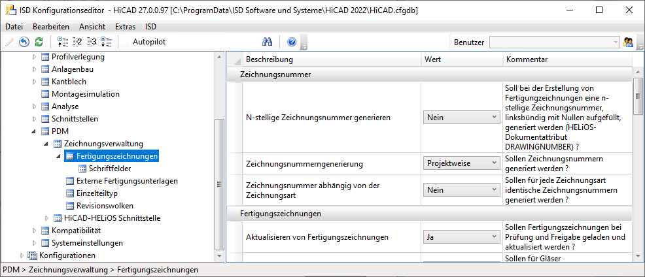Screen dimensions: 645x277
Task: Click the Montagesimulation node grid icon
Action: [45, 94]
